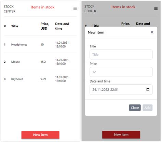Close New item dialog with X icon

click(152, 32)
